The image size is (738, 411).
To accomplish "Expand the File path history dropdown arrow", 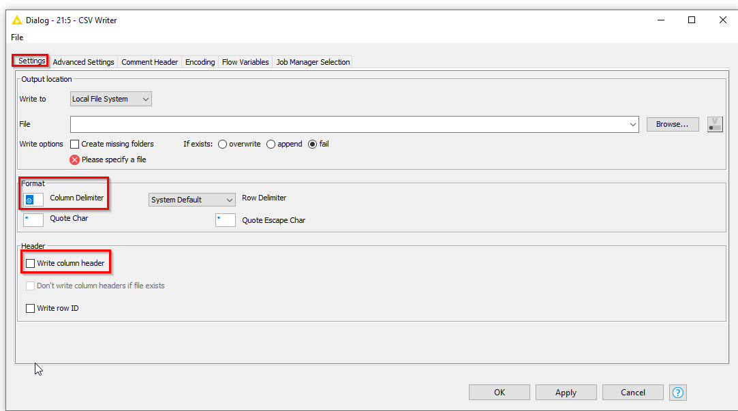I will pos(632,124).
